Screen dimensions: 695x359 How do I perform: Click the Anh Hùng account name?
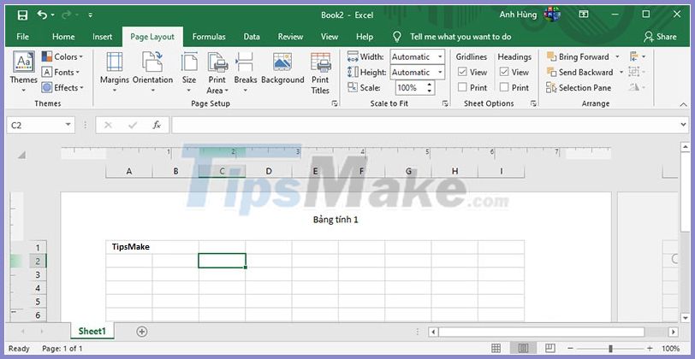tap(518, 15)
